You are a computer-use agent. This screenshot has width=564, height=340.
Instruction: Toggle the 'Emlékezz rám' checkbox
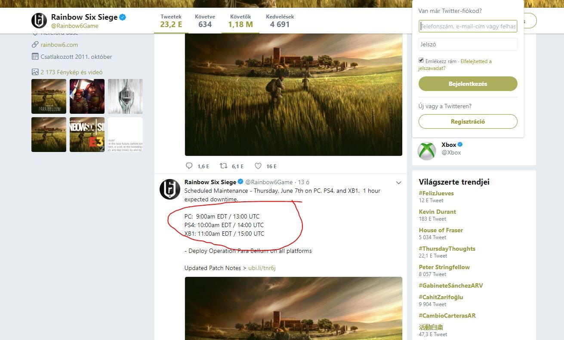click(421, 61)
